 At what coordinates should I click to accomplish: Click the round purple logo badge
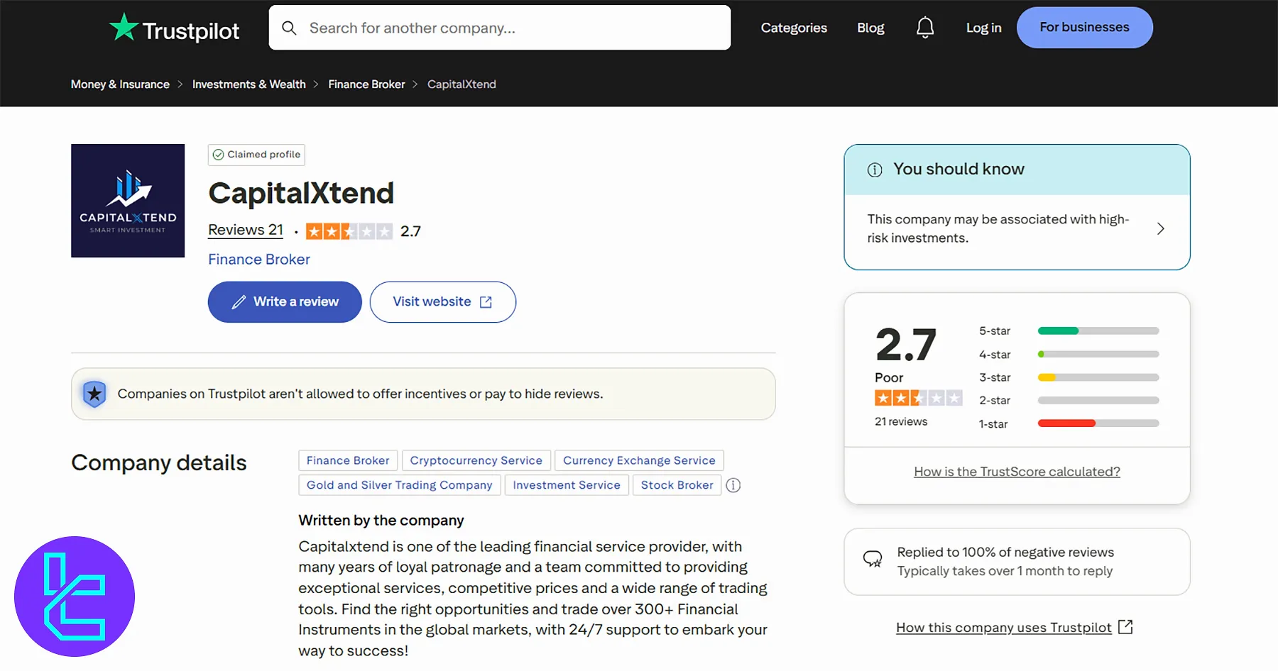(x=75, y=597)
